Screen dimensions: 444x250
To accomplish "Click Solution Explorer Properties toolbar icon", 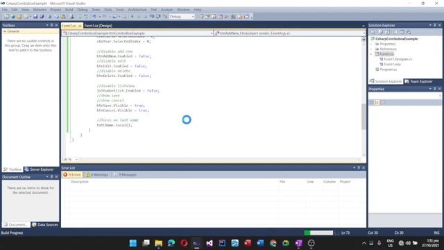I will pyautogui.click(x=373, y=32).
